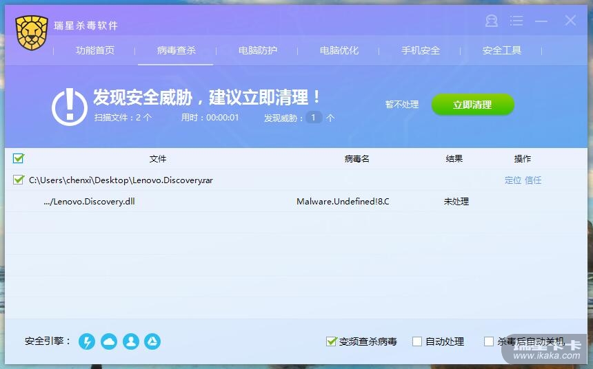Open the customer service avatar icon
This screenshot has height=369, width=593.
pyautogui.click(x=491, y=21)
